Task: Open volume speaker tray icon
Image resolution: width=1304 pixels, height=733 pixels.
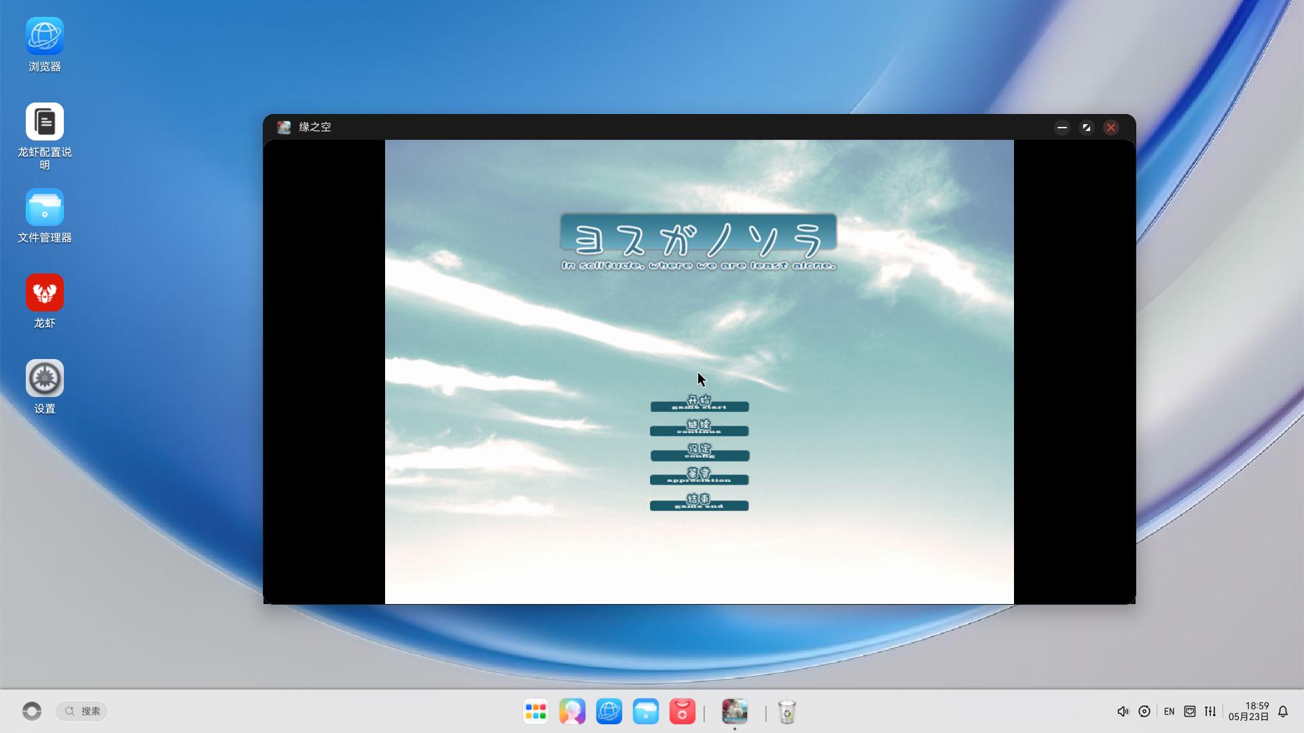Action: 1123,711
